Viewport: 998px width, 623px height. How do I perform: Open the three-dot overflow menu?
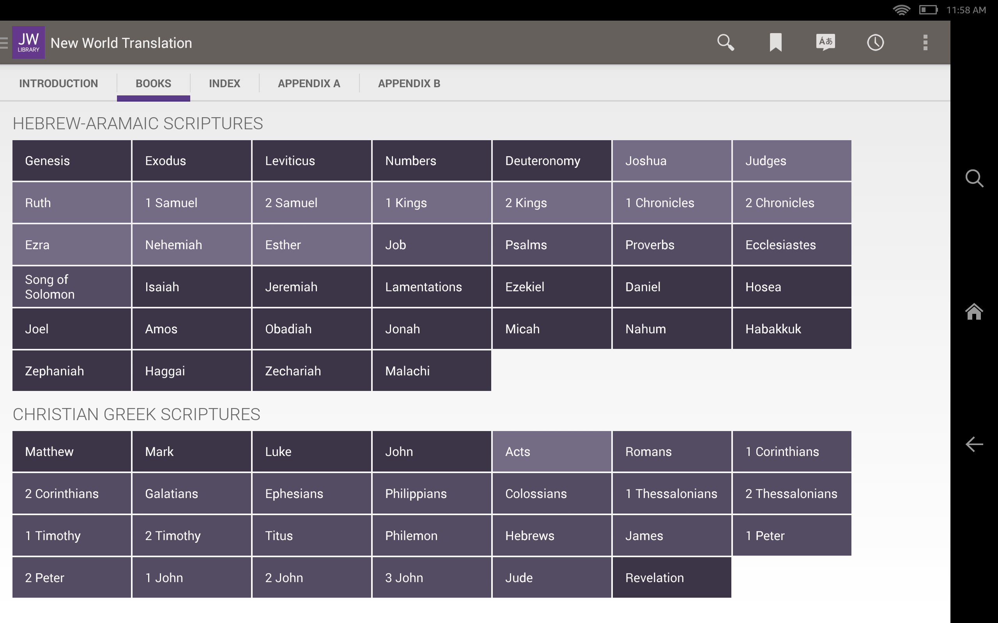(x=925, y=42)
